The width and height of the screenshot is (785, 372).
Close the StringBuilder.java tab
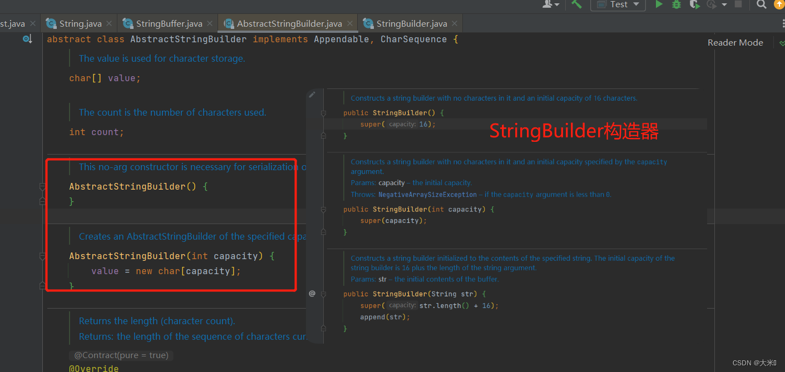click(455, 23)
